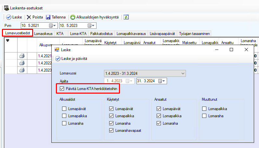Viewport: 259px width, 148px height.
Task: Check Lomapalkka under Muuttunut group
Action: click(x=205, y=109)
